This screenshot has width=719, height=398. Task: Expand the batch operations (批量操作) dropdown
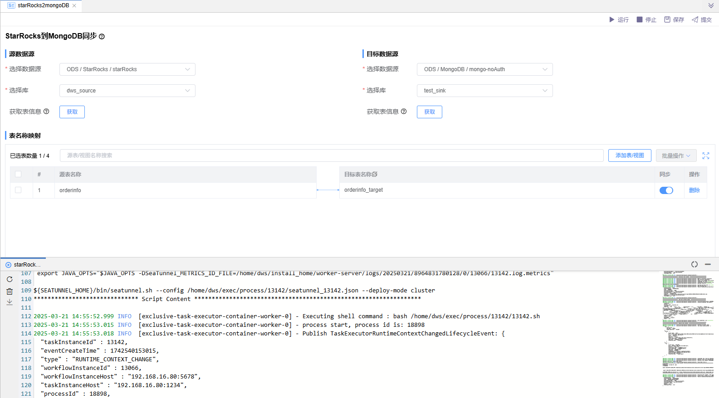676,155
